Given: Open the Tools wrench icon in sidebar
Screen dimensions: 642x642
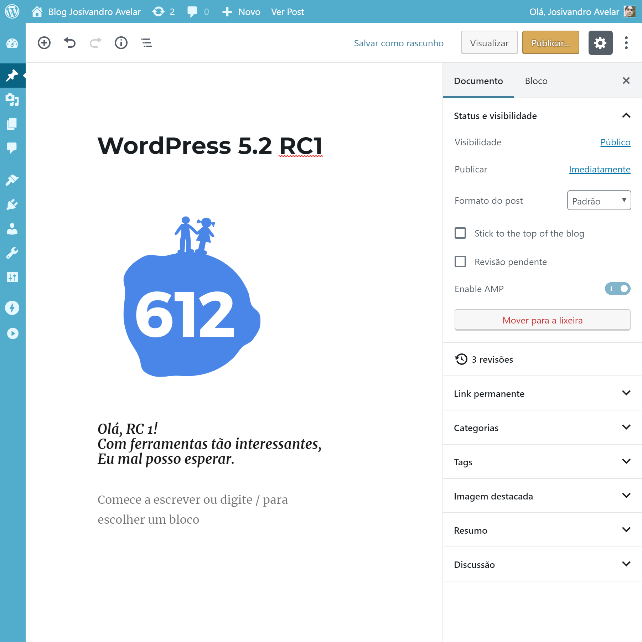Looking at the screenshot, I should (12, 253).
